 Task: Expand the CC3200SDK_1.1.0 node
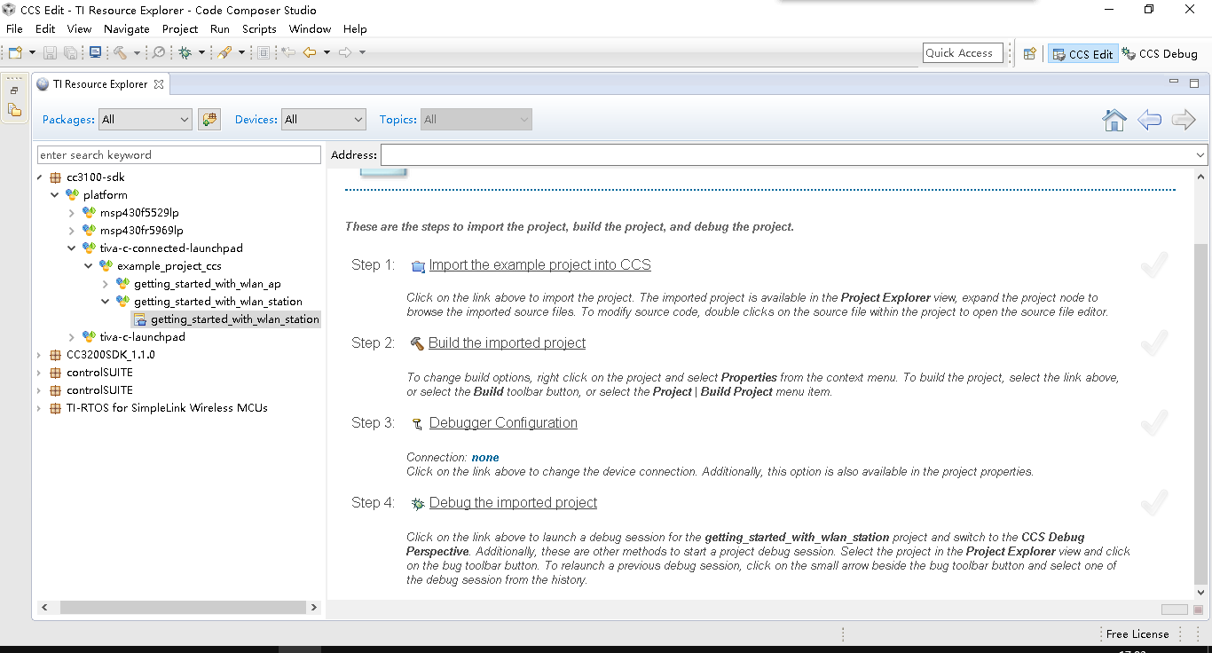pyautogui.click(x=39, y=355)
